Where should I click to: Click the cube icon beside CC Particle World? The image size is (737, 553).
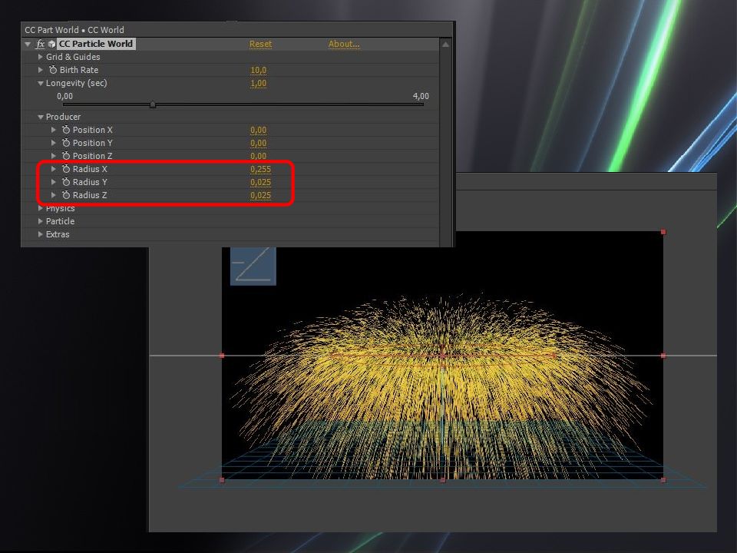point(51,44)
